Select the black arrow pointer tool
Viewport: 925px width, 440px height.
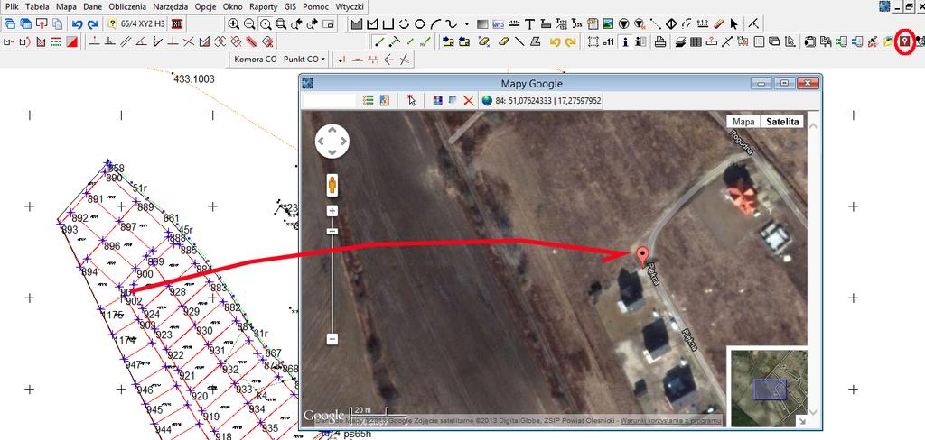(733, 24)
